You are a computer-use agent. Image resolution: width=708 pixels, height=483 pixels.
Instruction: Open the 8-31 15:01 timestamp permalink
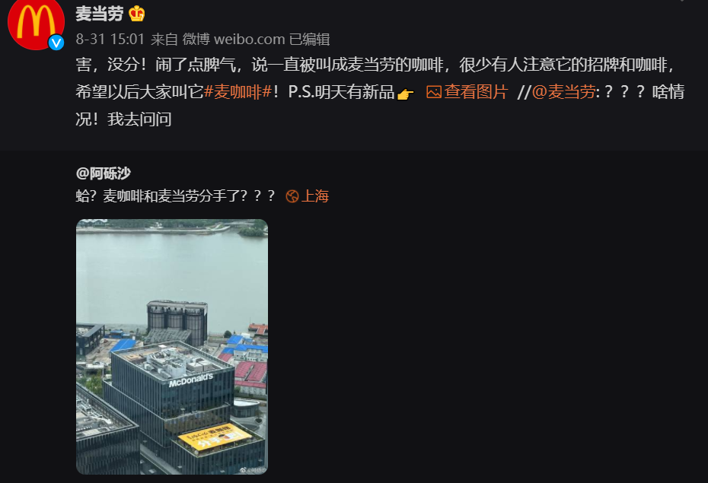(110, 40)
